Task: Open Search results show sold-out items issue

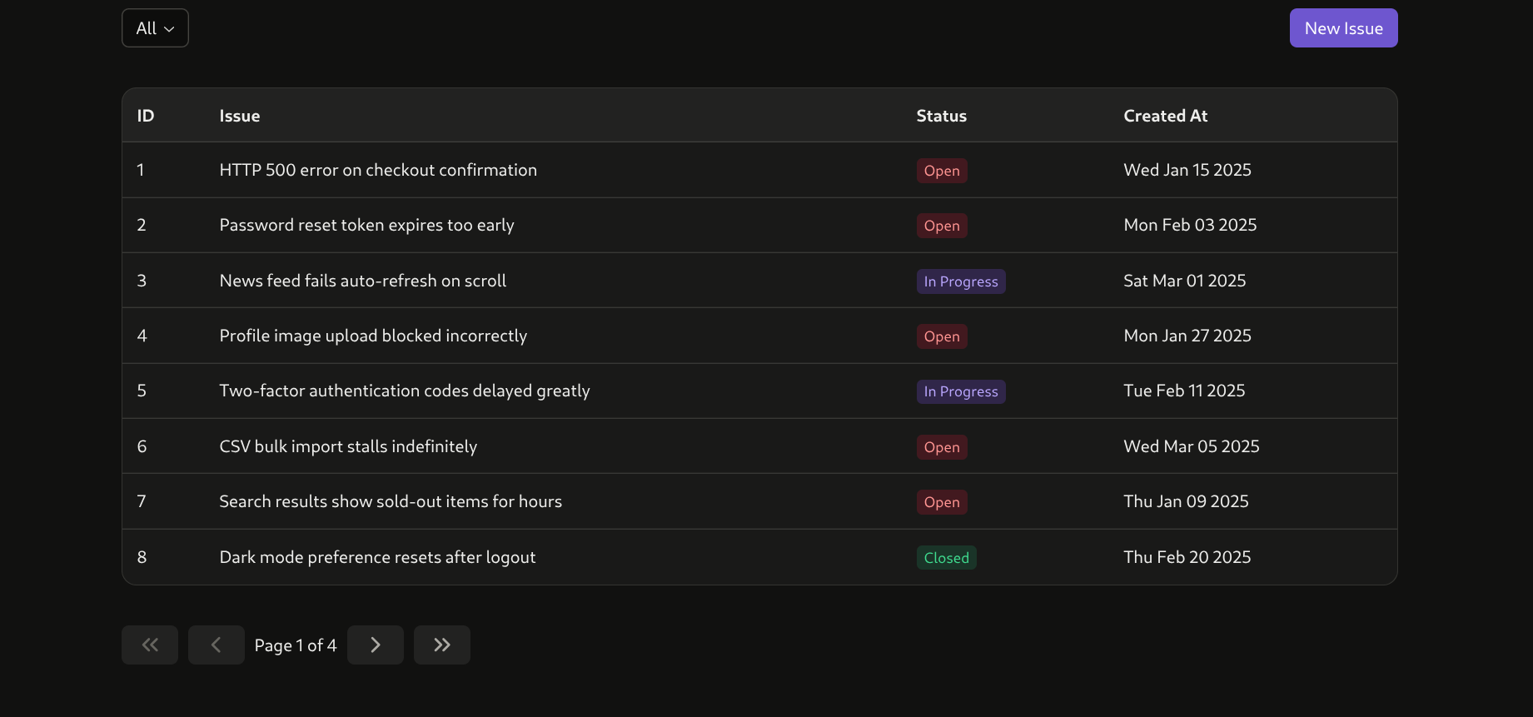Action: coord(390,501)
